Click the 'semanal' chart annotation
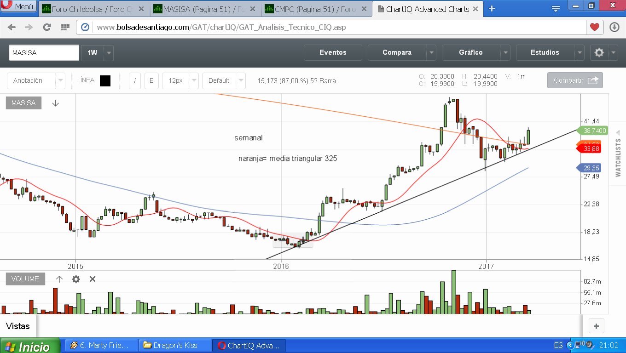Screen dimensions: 626x353 249,137
